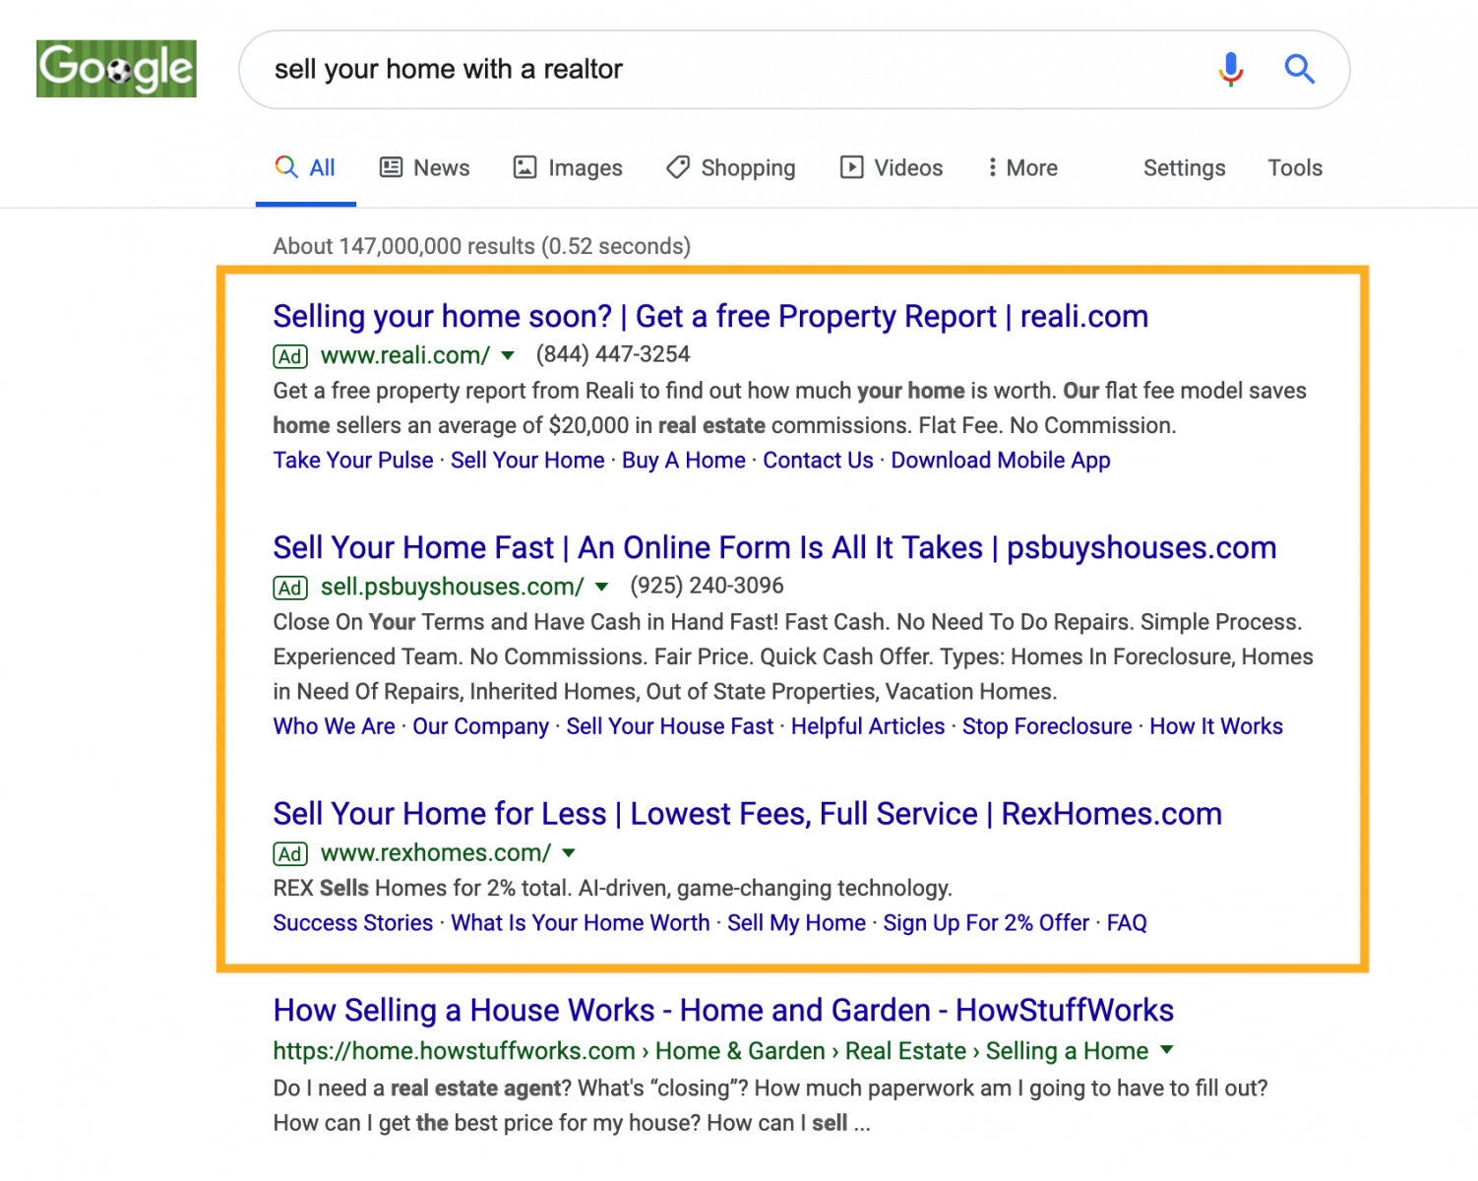Open the Shopping results tab
1478x1181 pixels.
[731, 168]
